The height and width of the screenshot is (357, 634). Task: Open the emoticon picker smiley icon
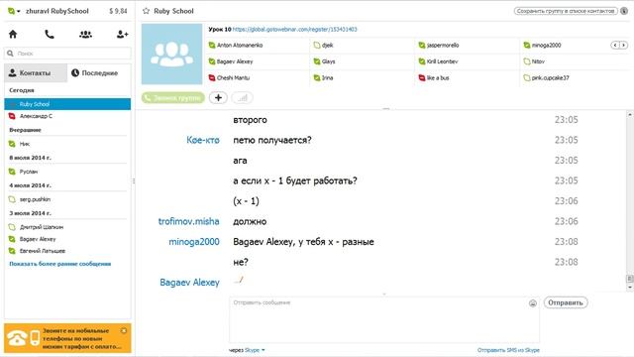(x=533, y=303)
